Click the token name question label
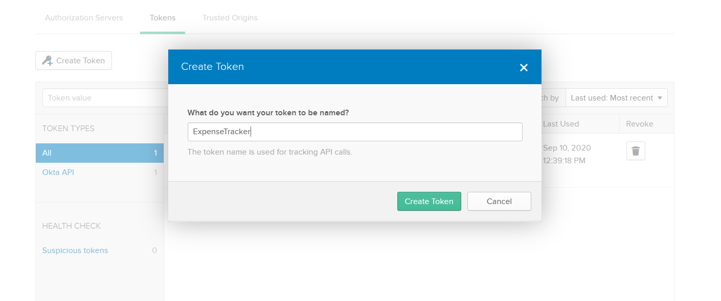 [268, 113]
